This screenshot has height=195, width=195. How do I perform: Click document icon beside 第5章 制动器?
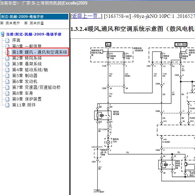point(7,76)
